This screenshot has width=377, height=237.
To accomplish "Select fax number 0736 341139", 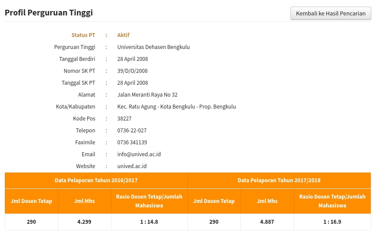I will [x=132, y=143].
